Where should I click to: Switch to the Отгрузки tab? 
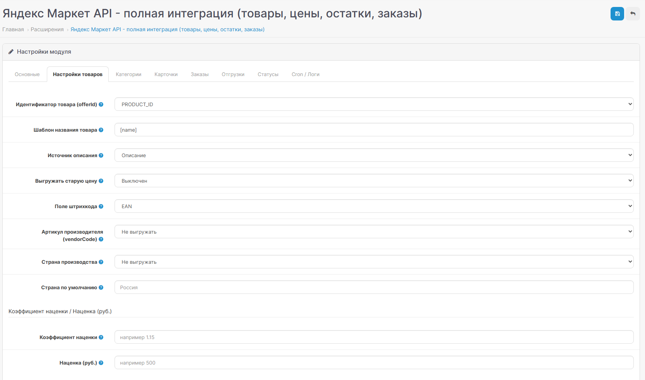point(233,74)
